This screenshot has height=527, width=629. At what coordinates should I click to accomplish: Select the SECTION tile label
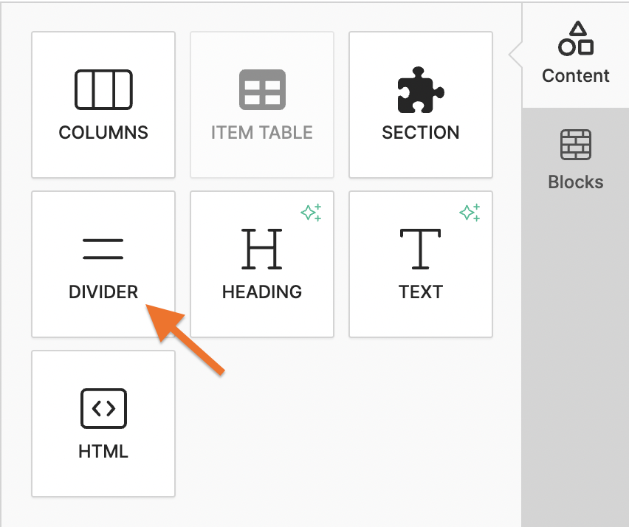[x=421, y=133]
